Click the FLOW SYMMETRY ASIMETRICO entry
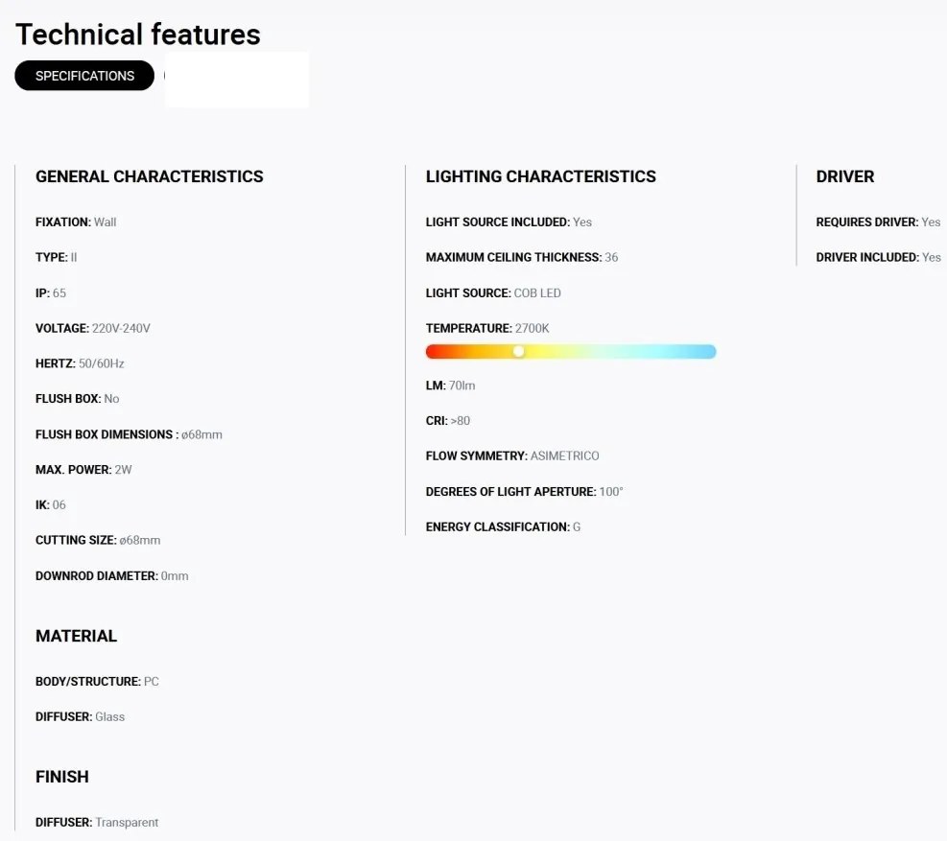947x841 pixels. (512, 456)
